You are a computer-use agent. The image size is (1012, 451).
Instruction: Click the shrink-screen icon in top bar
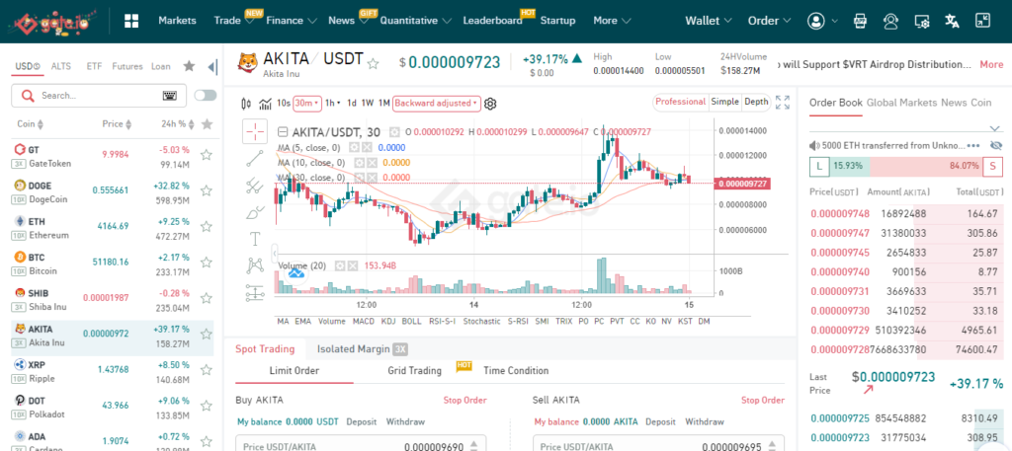click(982, 21)
